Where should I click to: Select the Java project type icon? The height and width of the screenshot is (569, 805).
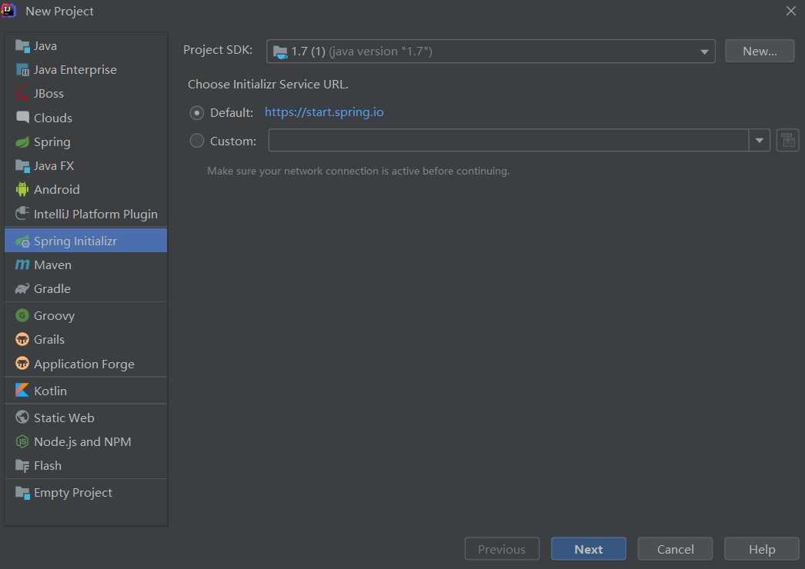point(22,46)
